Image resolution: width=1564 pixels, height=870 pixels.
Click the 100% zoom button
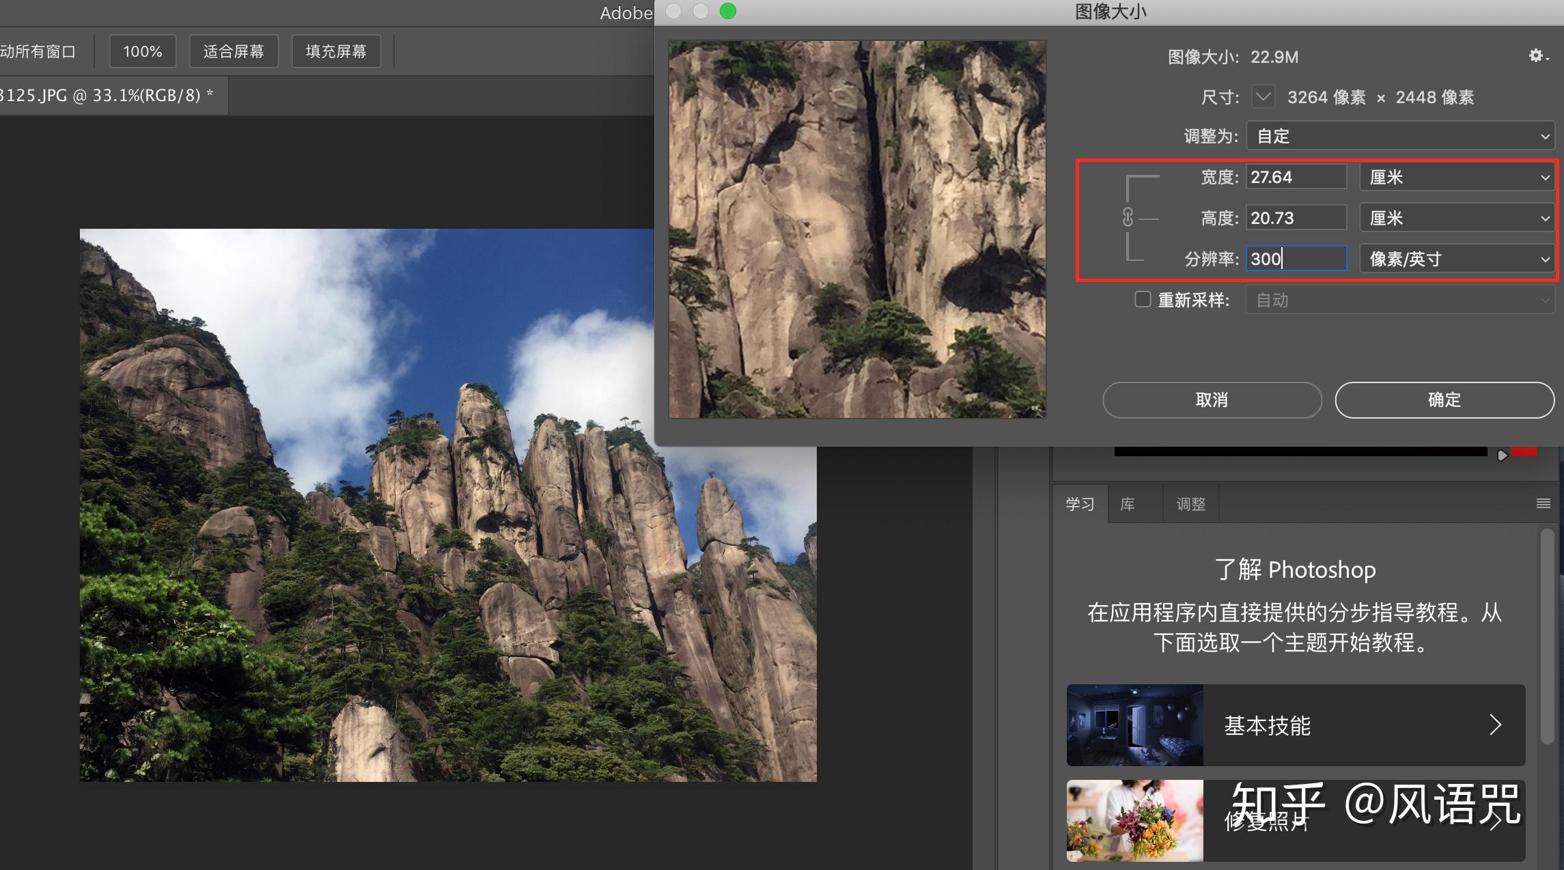click(x=143, y=52)
